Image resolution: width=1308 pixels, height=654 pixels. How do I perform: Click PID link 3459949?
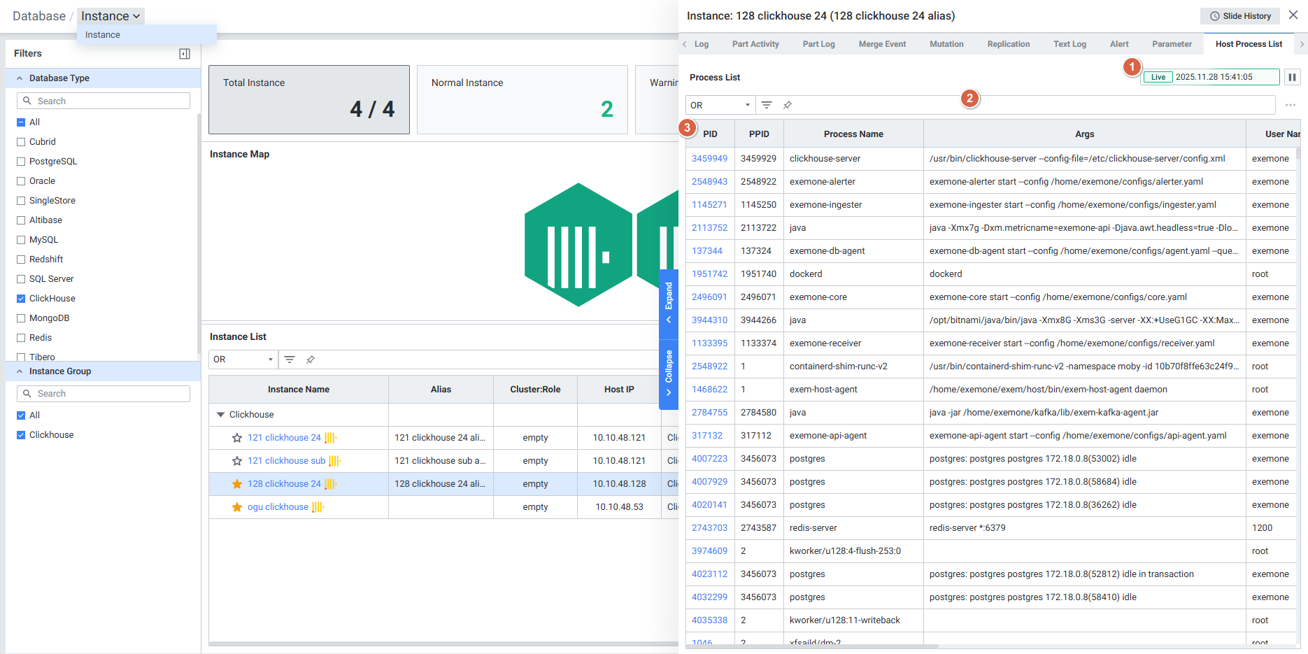click(709, 159)
